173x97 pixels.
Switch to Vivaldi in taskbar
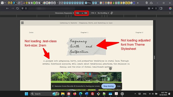pos(69,94)
